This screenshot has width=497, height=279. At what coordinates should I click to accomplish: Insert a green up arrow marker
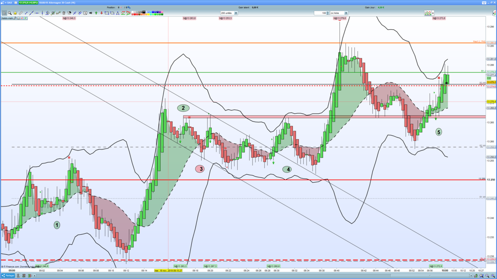pos(96,13)
